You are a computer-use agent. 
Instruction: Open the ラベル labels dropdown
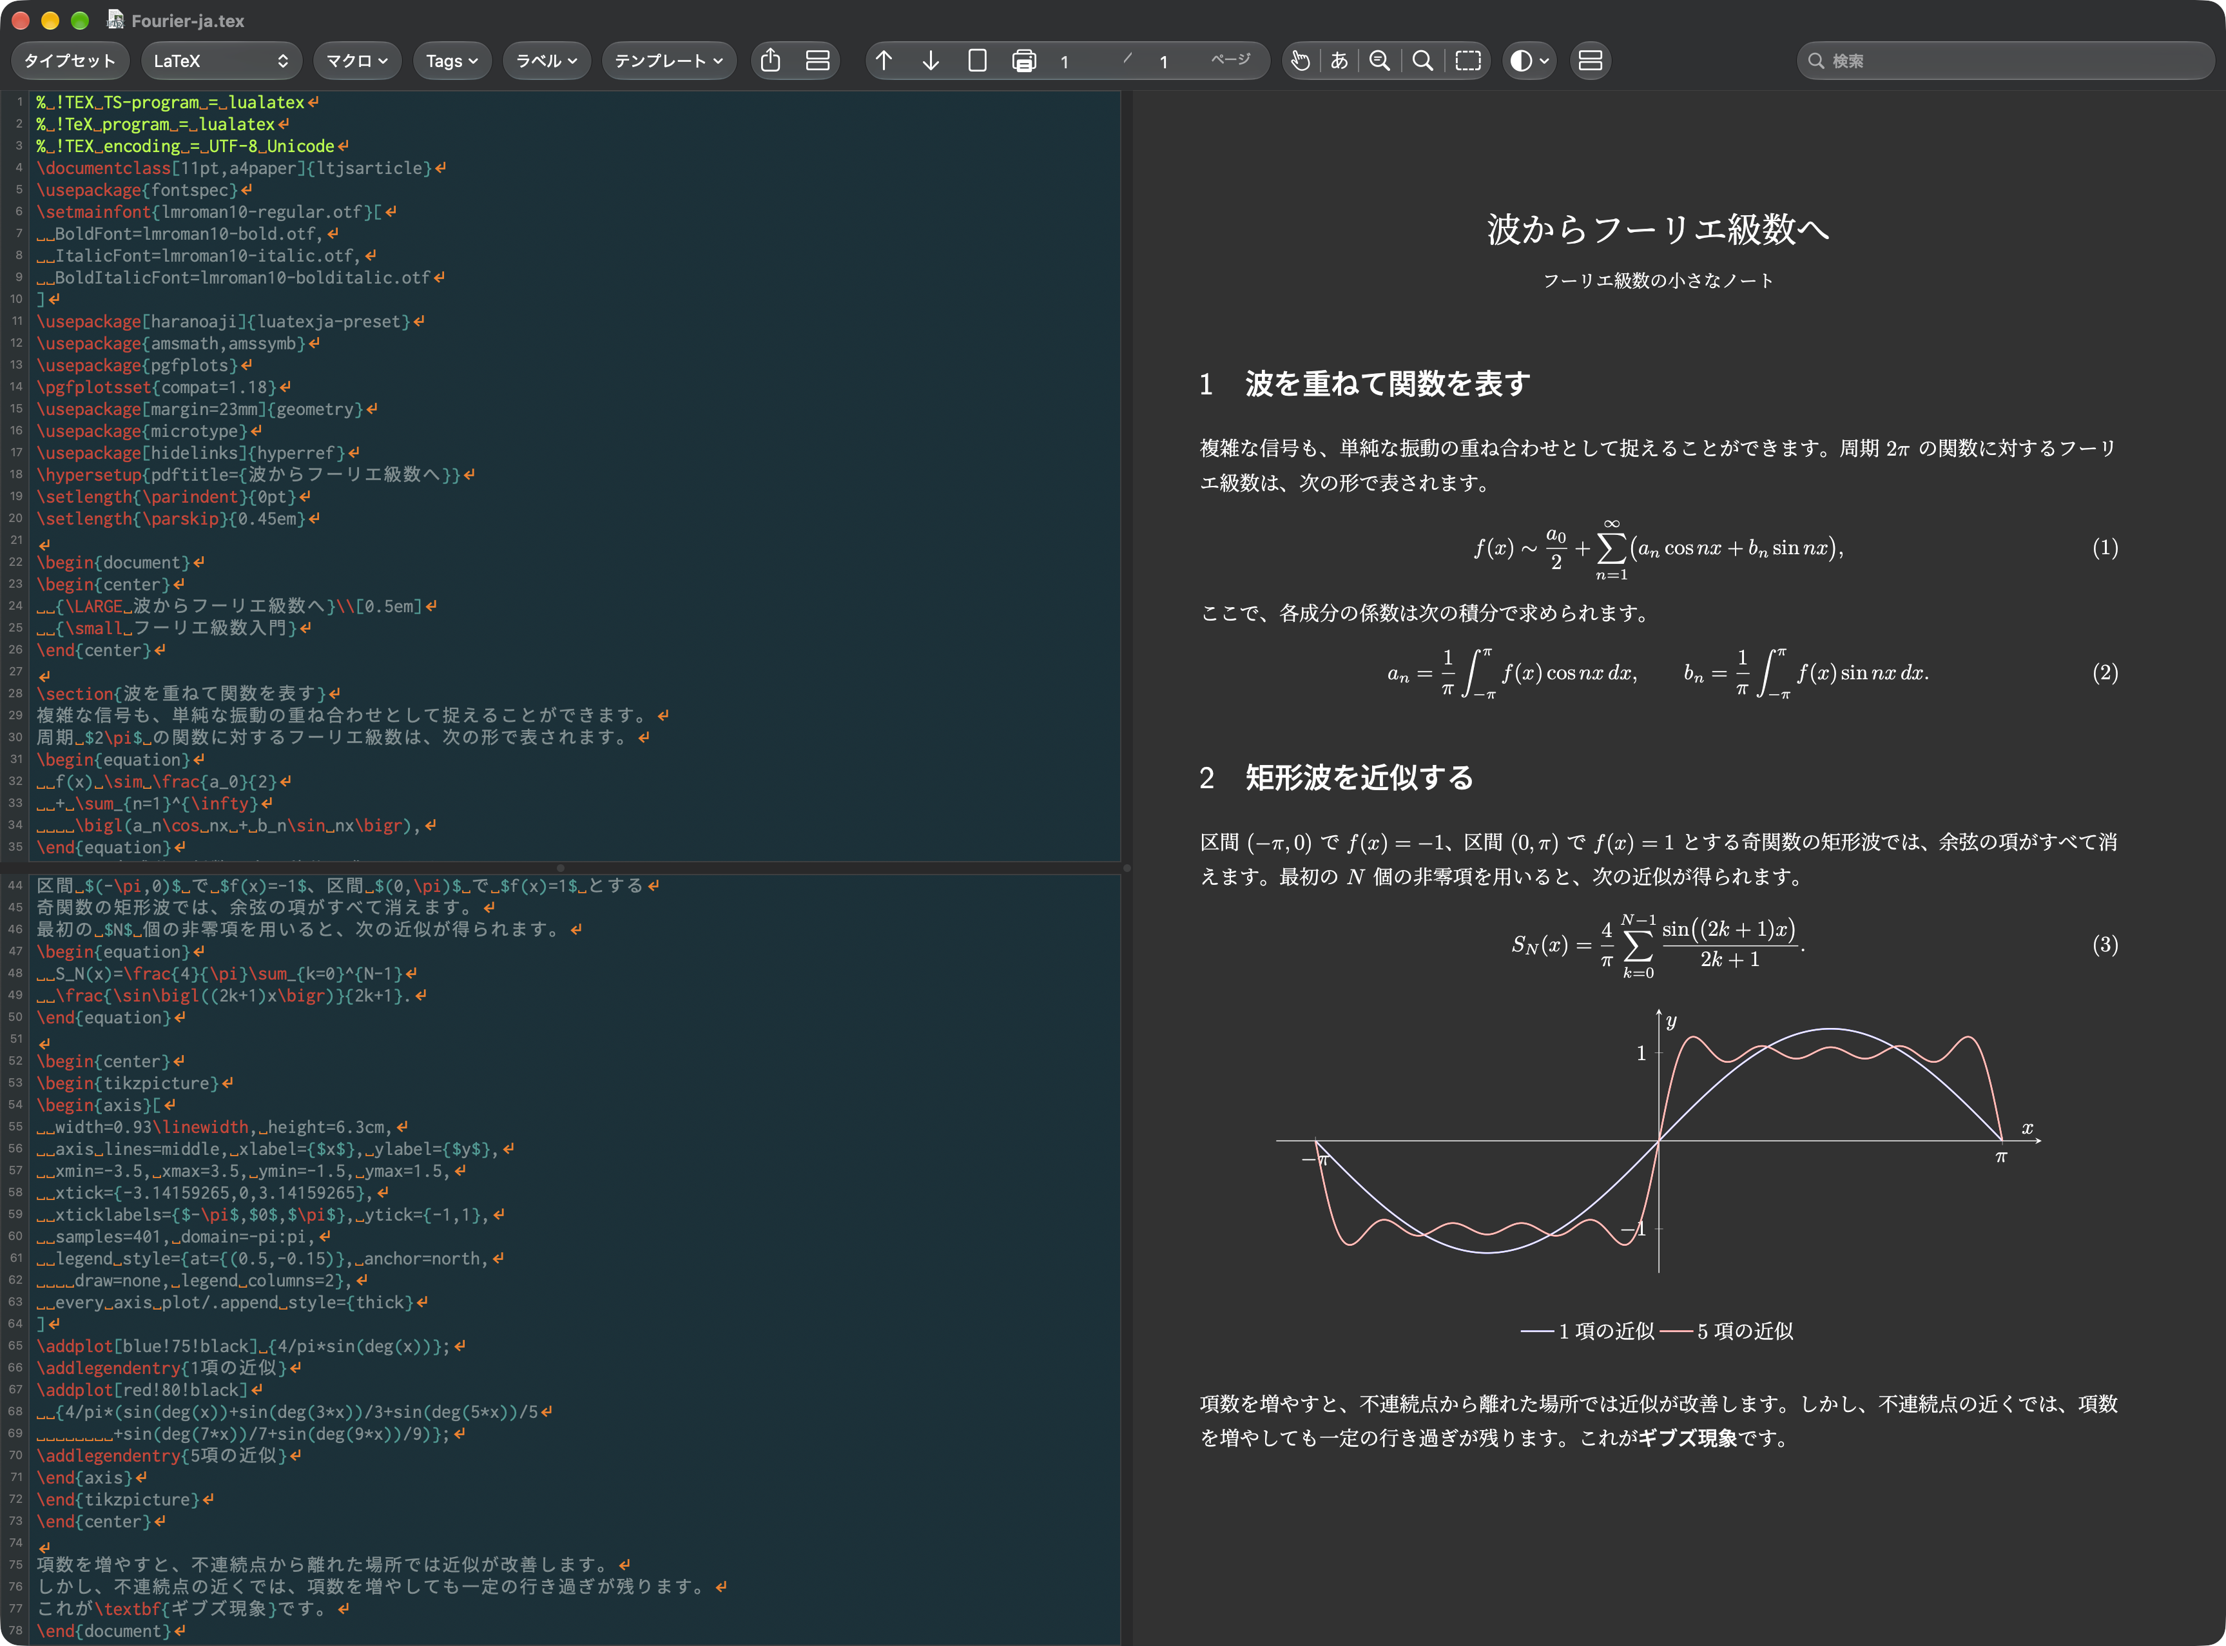(546, 61)
